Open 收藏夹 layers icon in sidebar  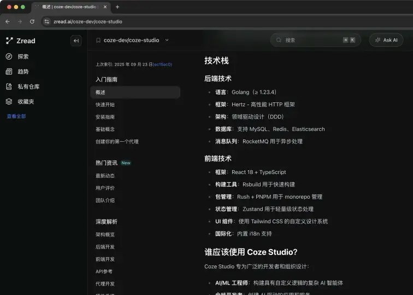tap(9, 102)
